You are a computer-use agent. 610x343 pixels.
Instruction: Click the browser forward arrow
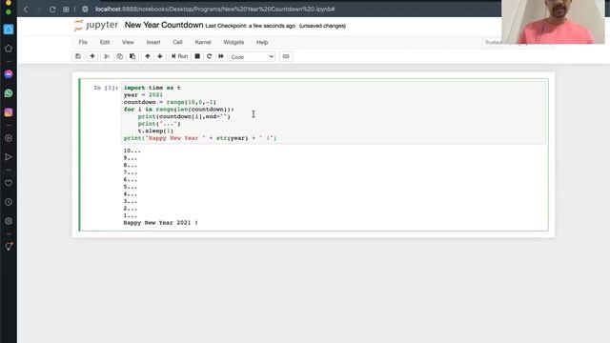coord(38,9)
